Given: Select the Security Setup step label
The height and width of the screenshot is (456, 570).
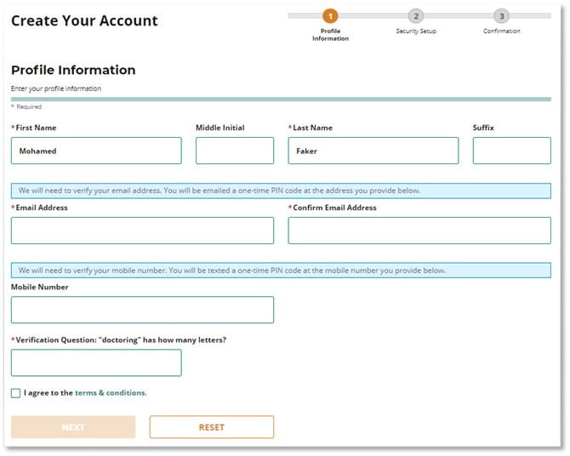Looking at the screenshot, I should coord(415,31).
